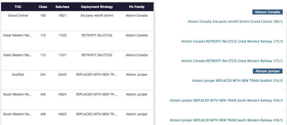Select the 175/1 subclass table cell
The width and height of the screenshot is (287, 125).
[x=62, y=55]
